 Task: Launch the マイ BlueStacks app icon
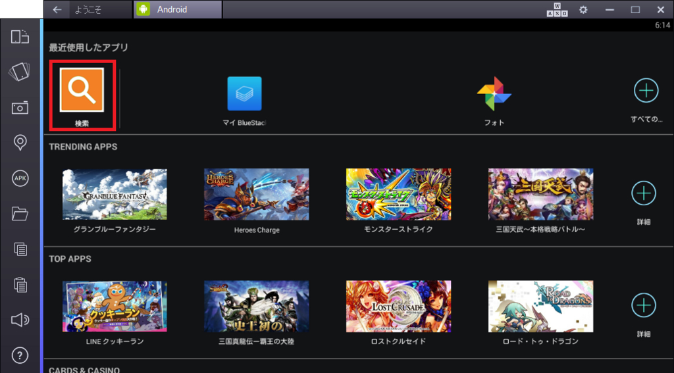pos(245,93)
